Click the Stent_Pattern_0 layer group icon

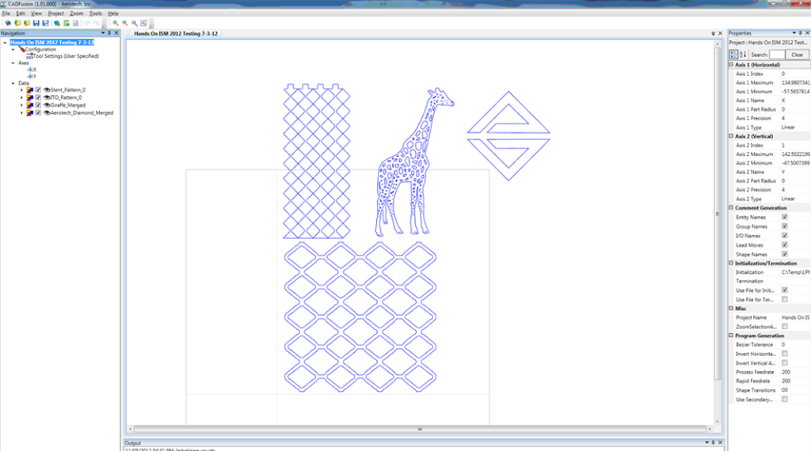click(30, 90)
